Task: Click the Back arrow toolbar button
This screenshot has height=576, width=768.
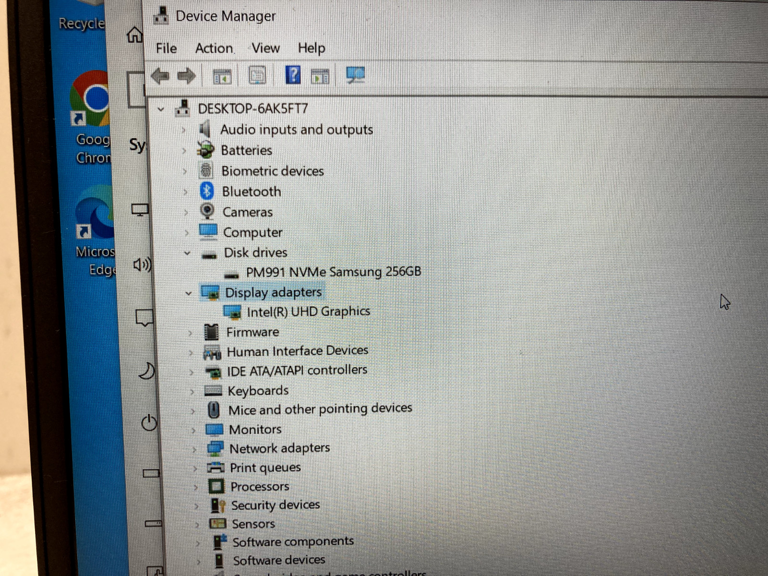Action: [160, 76]
